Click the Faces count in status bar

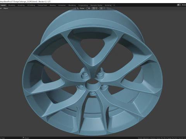[172, 138]
